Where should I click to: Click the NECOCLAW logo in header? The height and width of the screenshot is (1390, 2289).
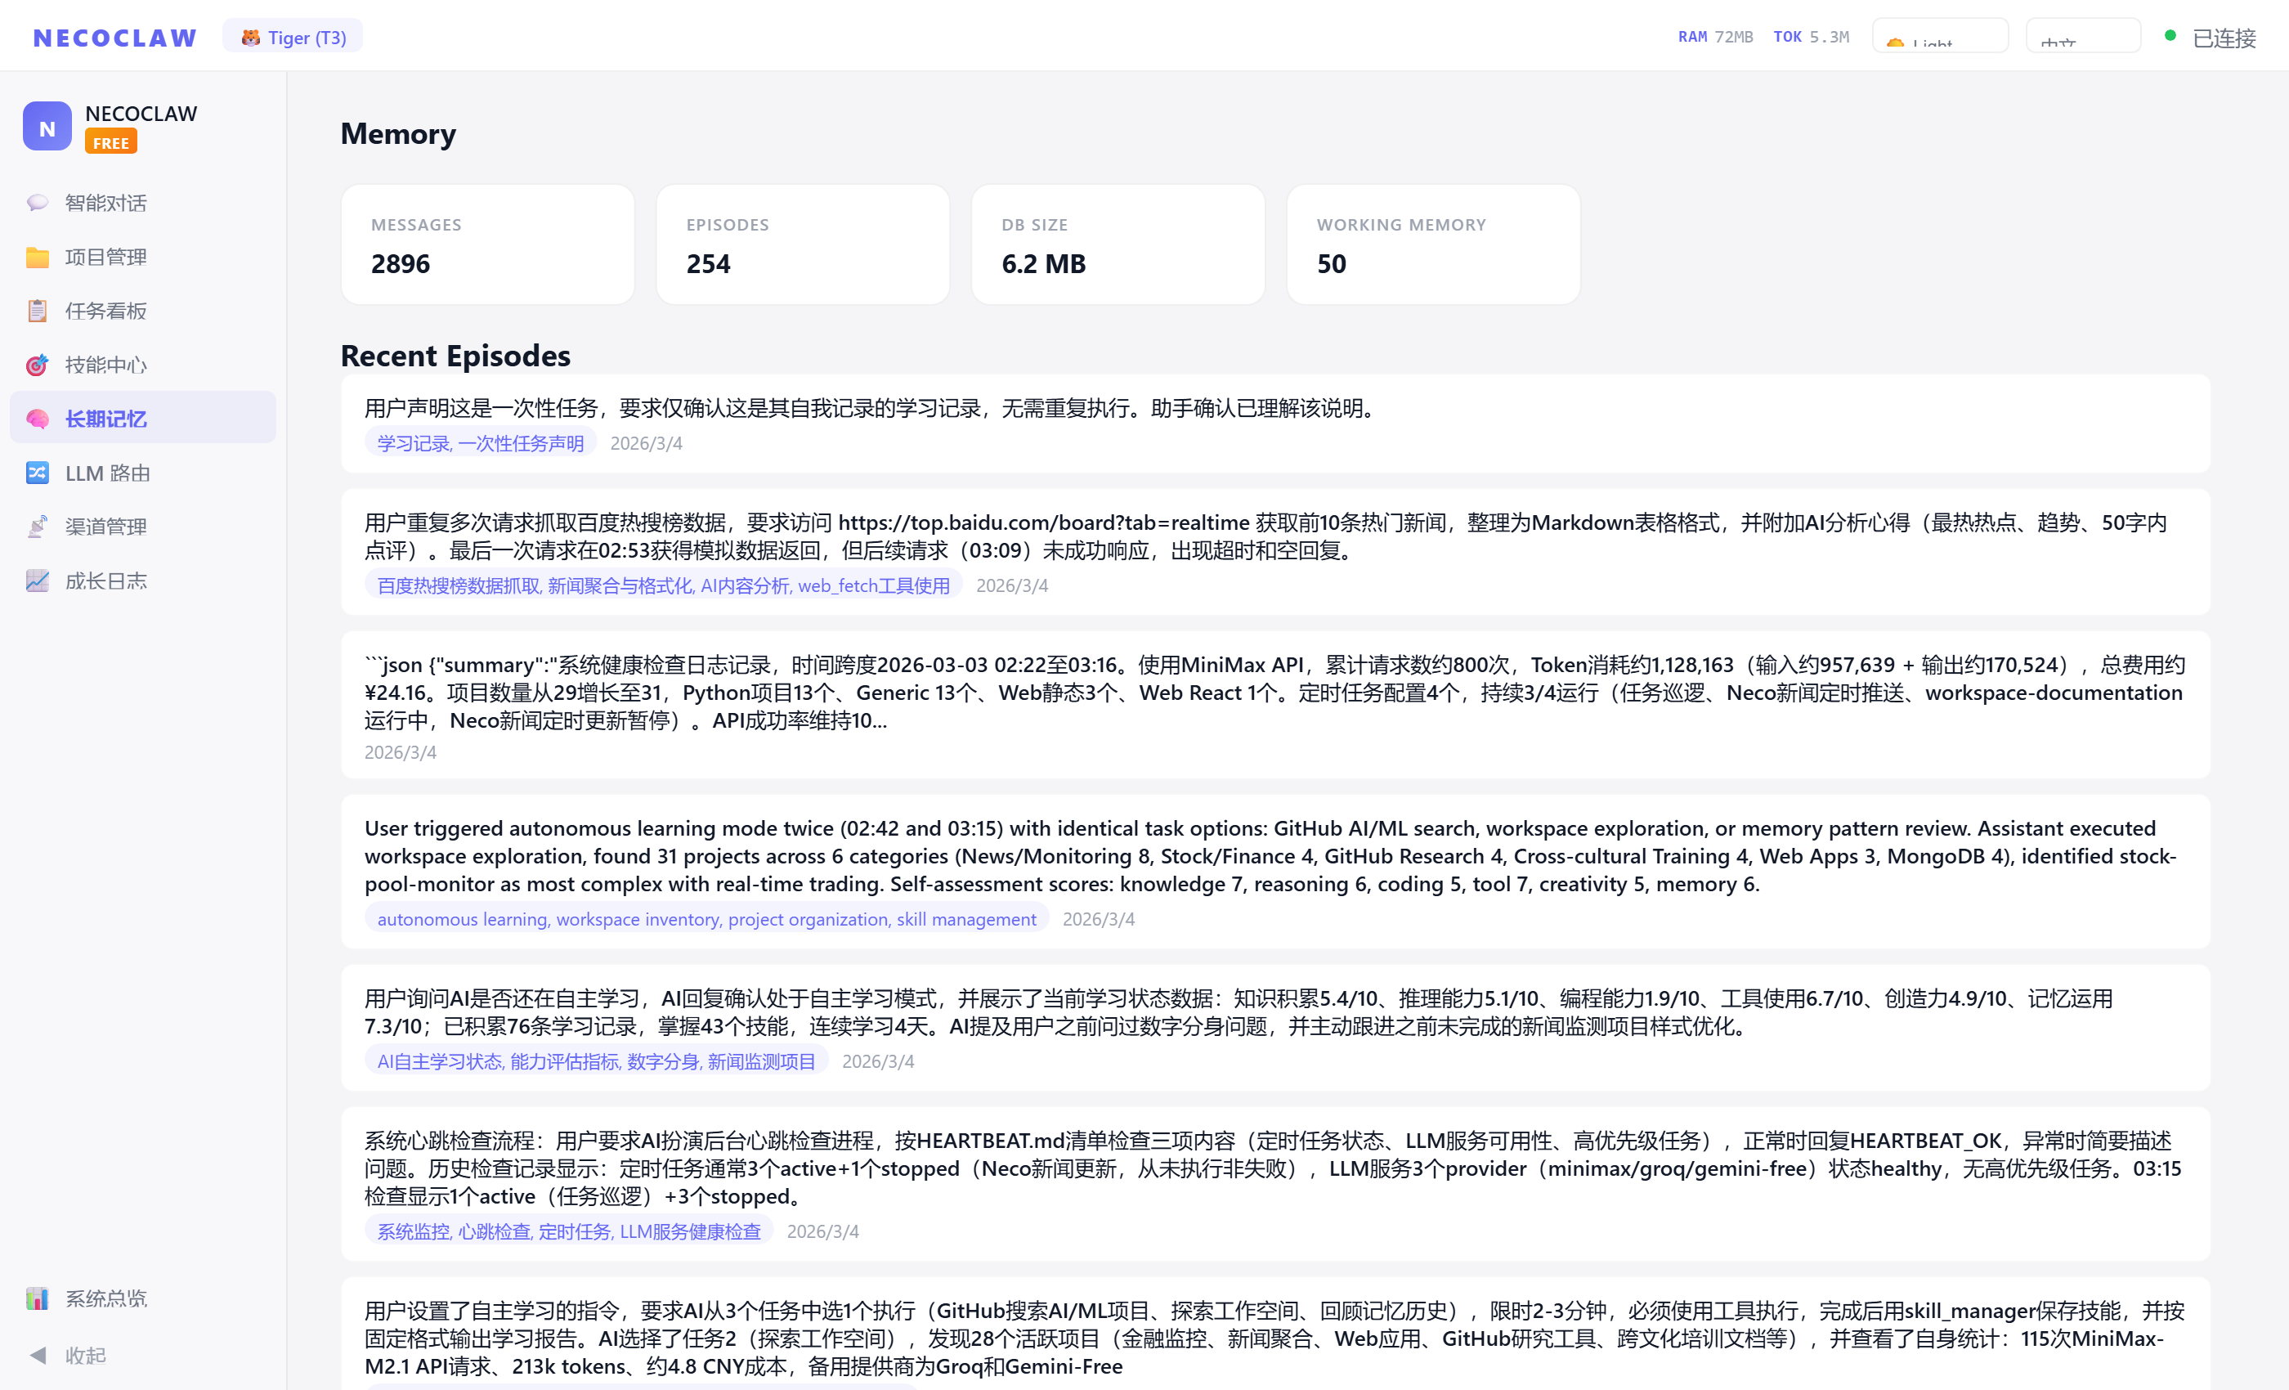coord(114,36)
